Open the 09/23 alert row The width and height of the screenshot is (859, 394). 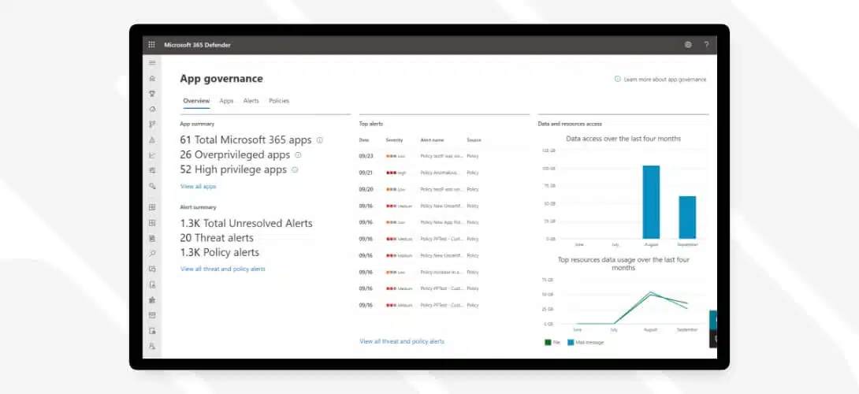419,156
